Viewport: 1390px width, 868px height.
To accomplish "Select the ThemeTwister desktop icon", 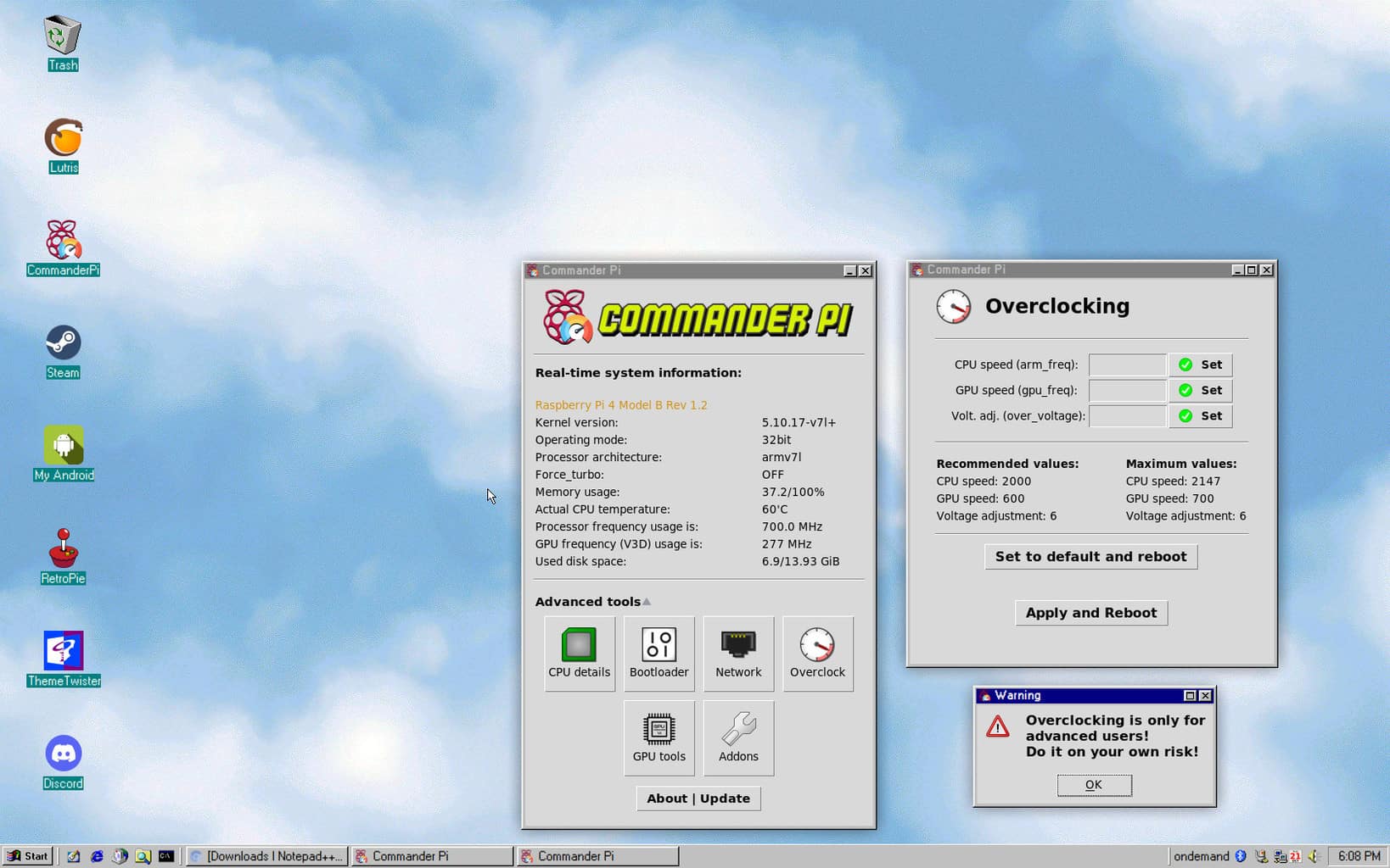I will tap(63, 659).
